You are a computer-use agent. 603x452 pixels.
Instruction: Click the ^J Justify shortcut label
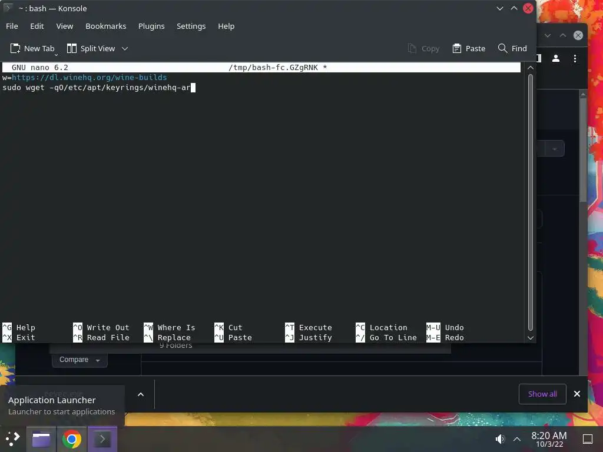[x=309, y=337]
